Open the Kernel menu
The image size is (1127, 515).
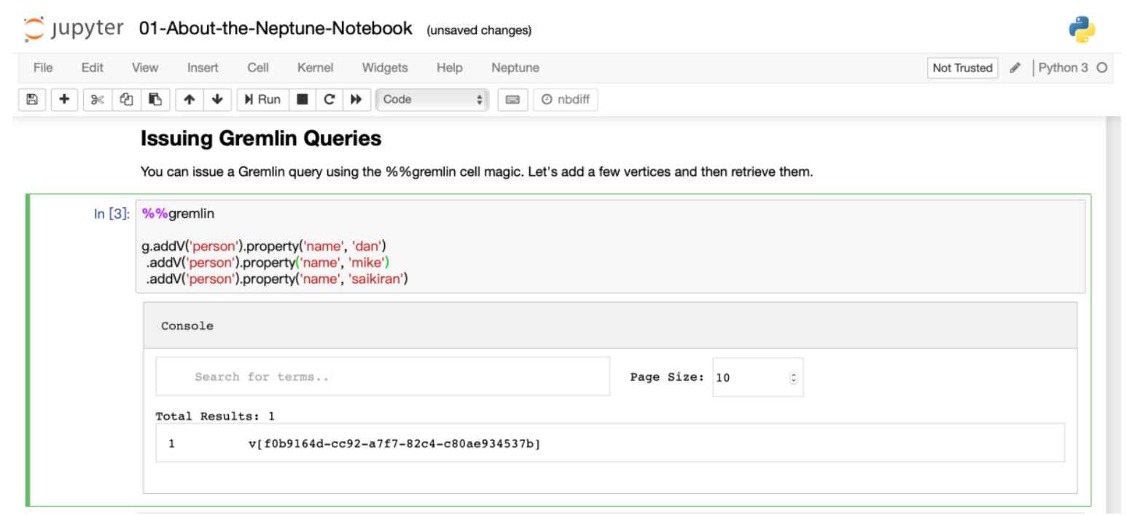(x=315, y=68)
